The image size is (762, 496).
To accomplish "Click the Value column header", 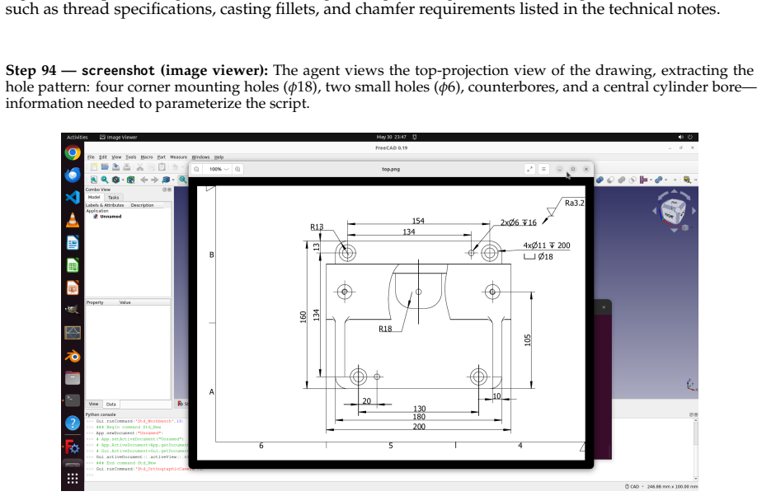I will (125, 302).
